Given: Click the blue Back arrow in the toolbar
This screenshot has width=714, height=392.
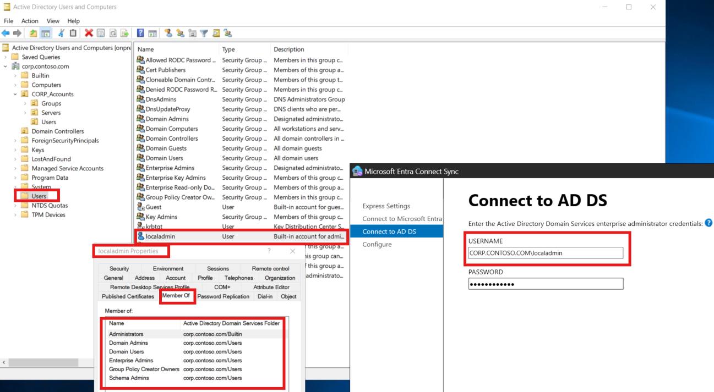Looking at the screenshot, I should [x=6, y=34].
